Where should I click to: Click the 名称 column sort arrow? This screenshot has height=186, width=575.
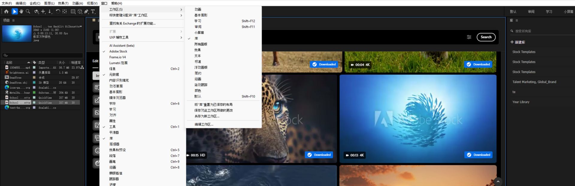click(x=29, y=63)
